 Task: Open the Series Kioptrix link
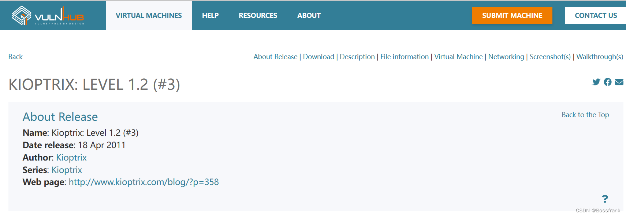coord(67,170)
